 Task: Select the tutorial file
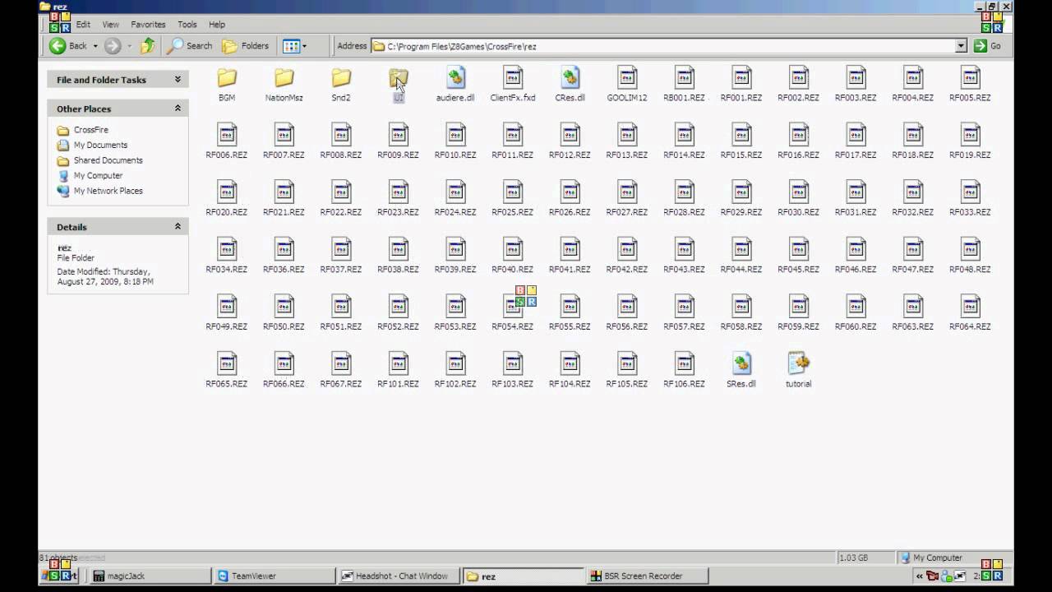799,372
